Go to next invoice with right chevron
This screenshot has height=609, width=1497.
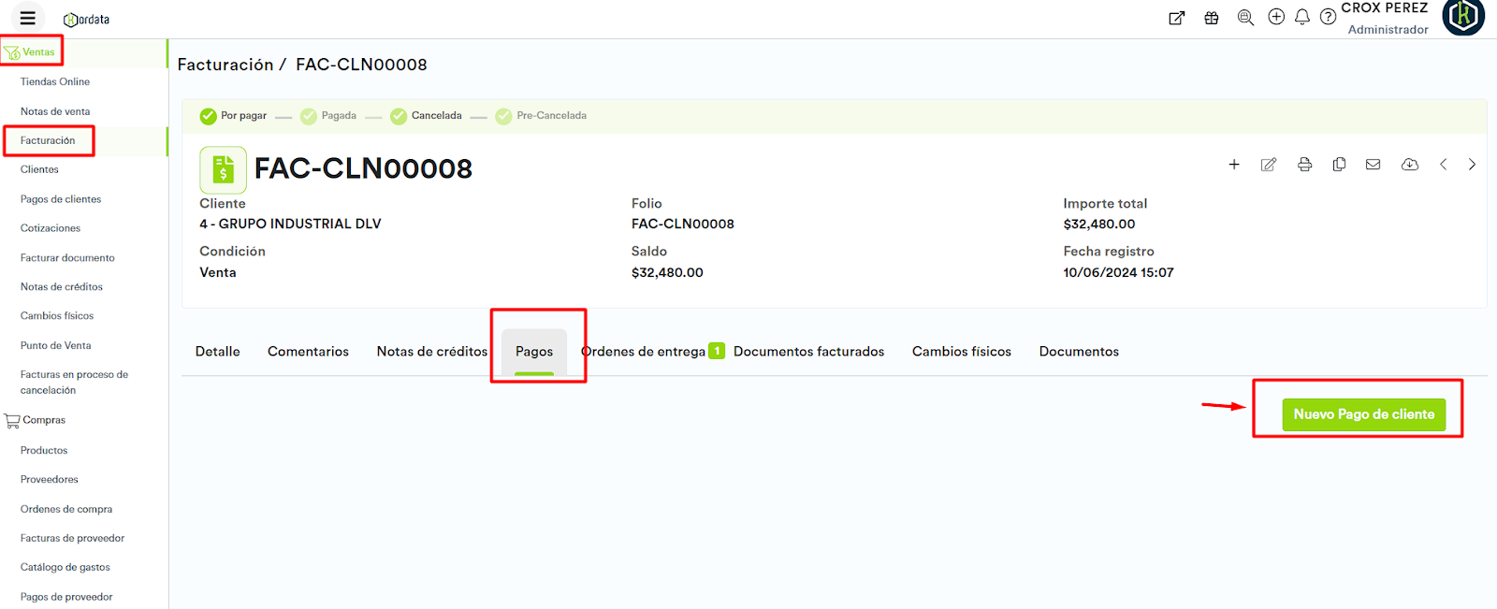coord(1472,165)
